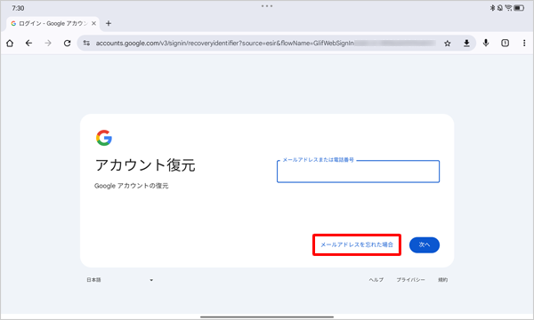Image resolution: width=534 pixels, height=320 pixels.
Task: Bookmark this page with the star icon
Action: [x=448, y=44]
